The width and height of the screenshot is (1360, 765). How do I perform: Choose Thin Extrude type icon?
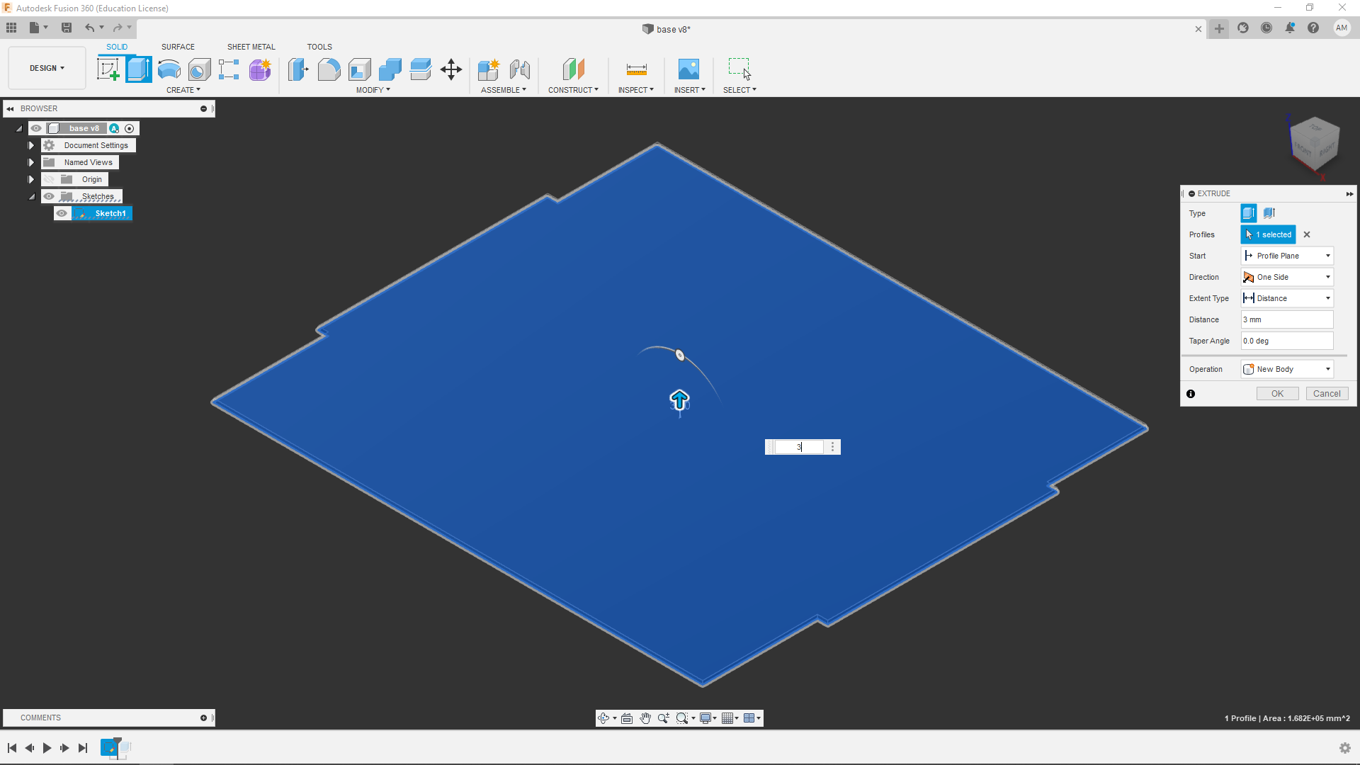(x=1269, y=213)
